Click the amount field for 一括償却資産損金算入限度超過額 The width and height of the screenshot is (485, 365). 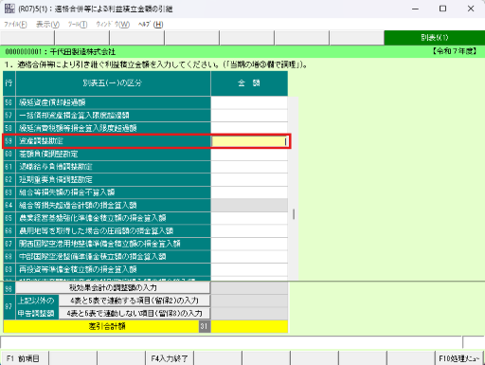[249, 116]
